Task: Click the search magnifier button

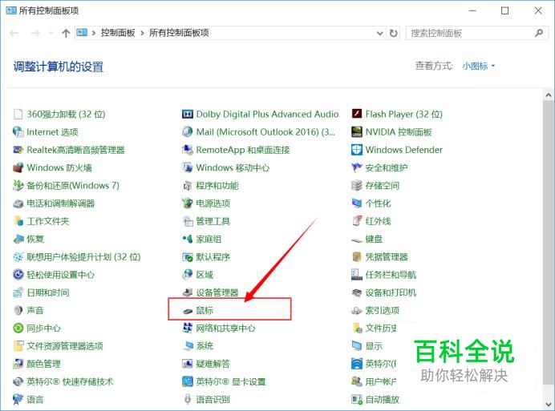Action: point(539,33)
